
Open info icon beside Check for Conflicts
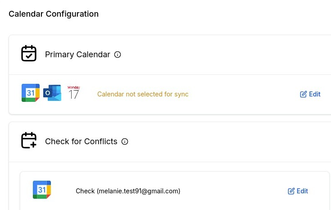(125, 142)
